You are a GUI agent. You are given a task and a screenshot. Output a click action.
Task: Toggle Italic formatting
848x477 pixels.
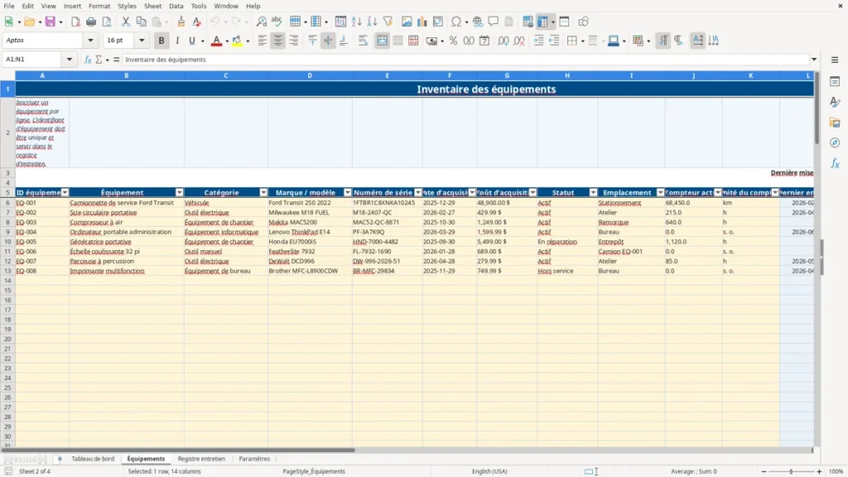click(177, 41)
